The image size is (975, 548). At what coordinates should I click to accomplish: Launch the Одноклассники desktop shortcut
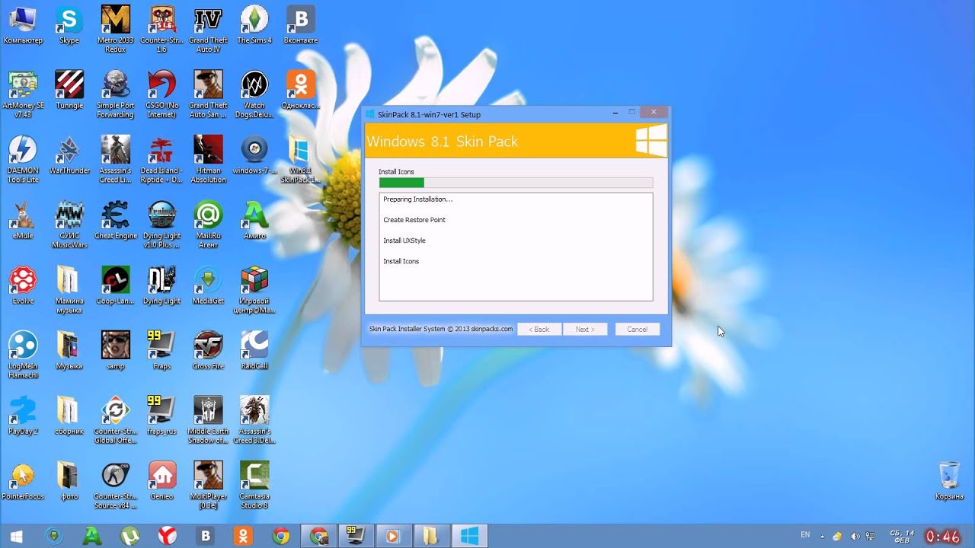point(300,90)
